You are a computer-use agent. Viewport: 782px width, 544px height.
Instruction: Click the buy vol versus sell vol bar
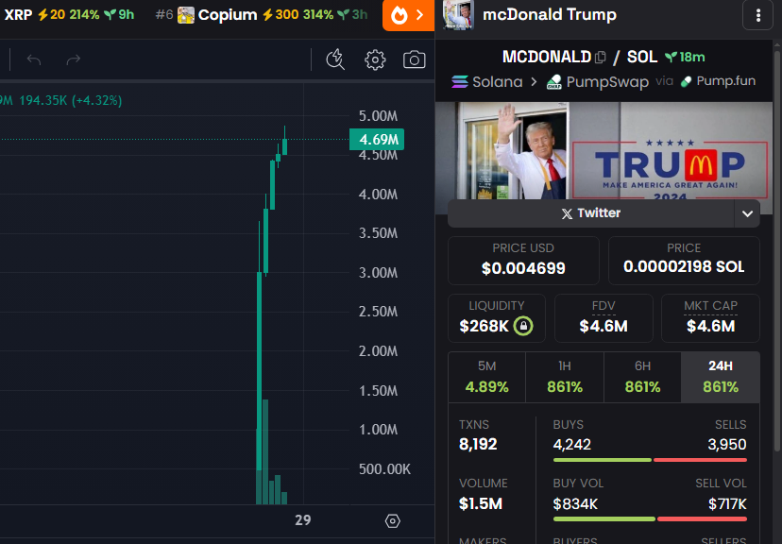(650, 519)
